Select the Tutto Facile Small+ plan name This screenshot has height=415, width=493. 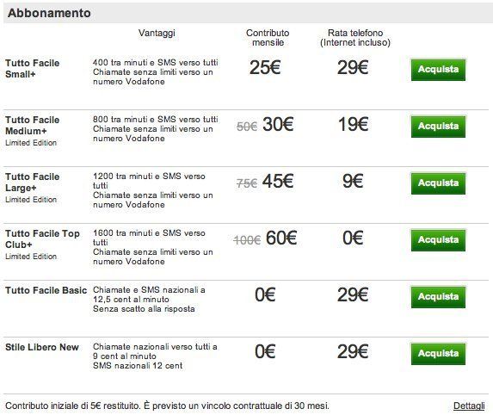click(x=32, y=69)
